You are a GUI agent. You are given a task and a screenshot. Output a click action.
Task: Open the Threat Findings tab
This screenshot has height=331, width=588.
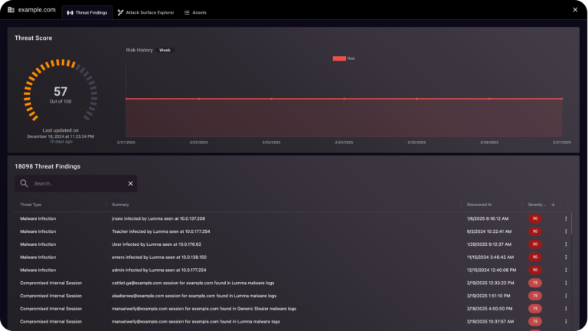[x=87, y=12]
